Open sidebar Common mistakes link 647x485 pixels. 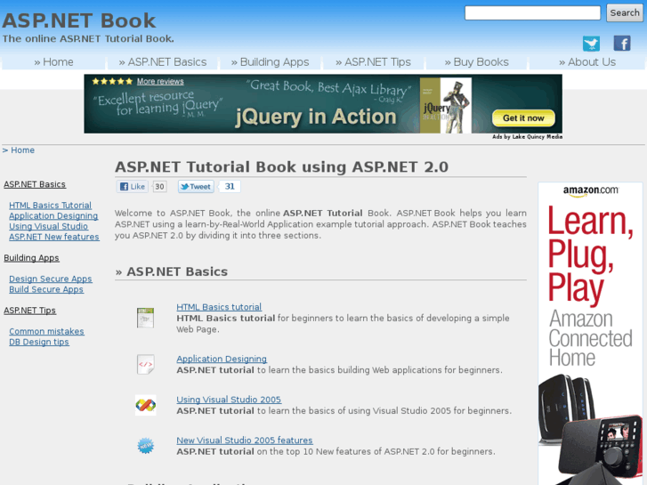46,331
